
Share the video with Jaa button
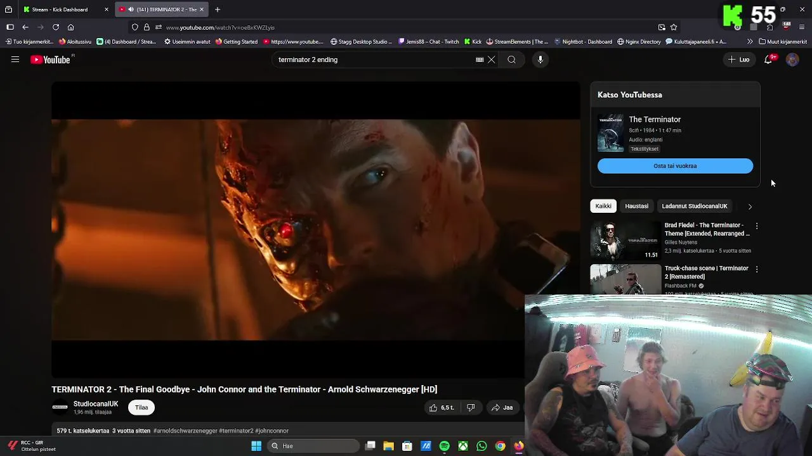502,408
